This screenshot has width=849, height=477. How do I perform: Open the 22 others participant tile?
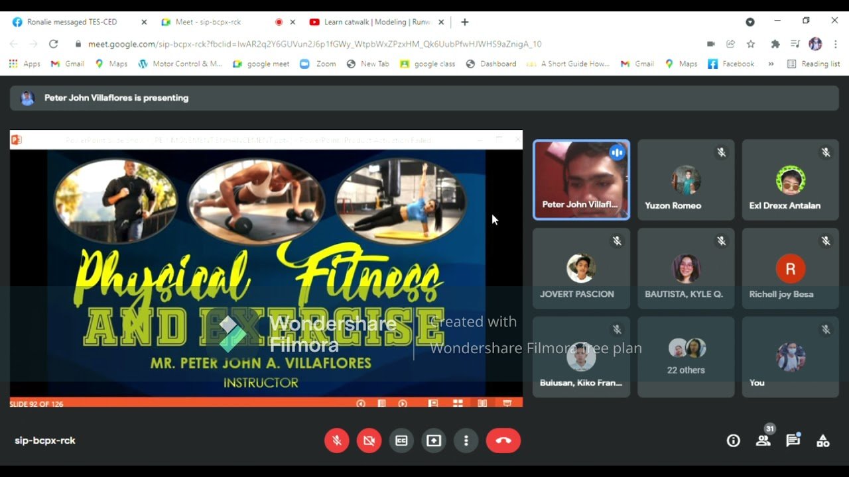click(686, 357)
